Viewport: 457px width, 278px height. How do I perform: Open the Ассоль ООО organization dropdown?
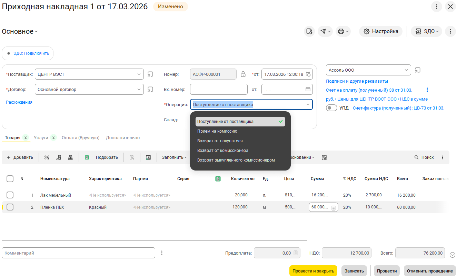(x=406, y=70)
